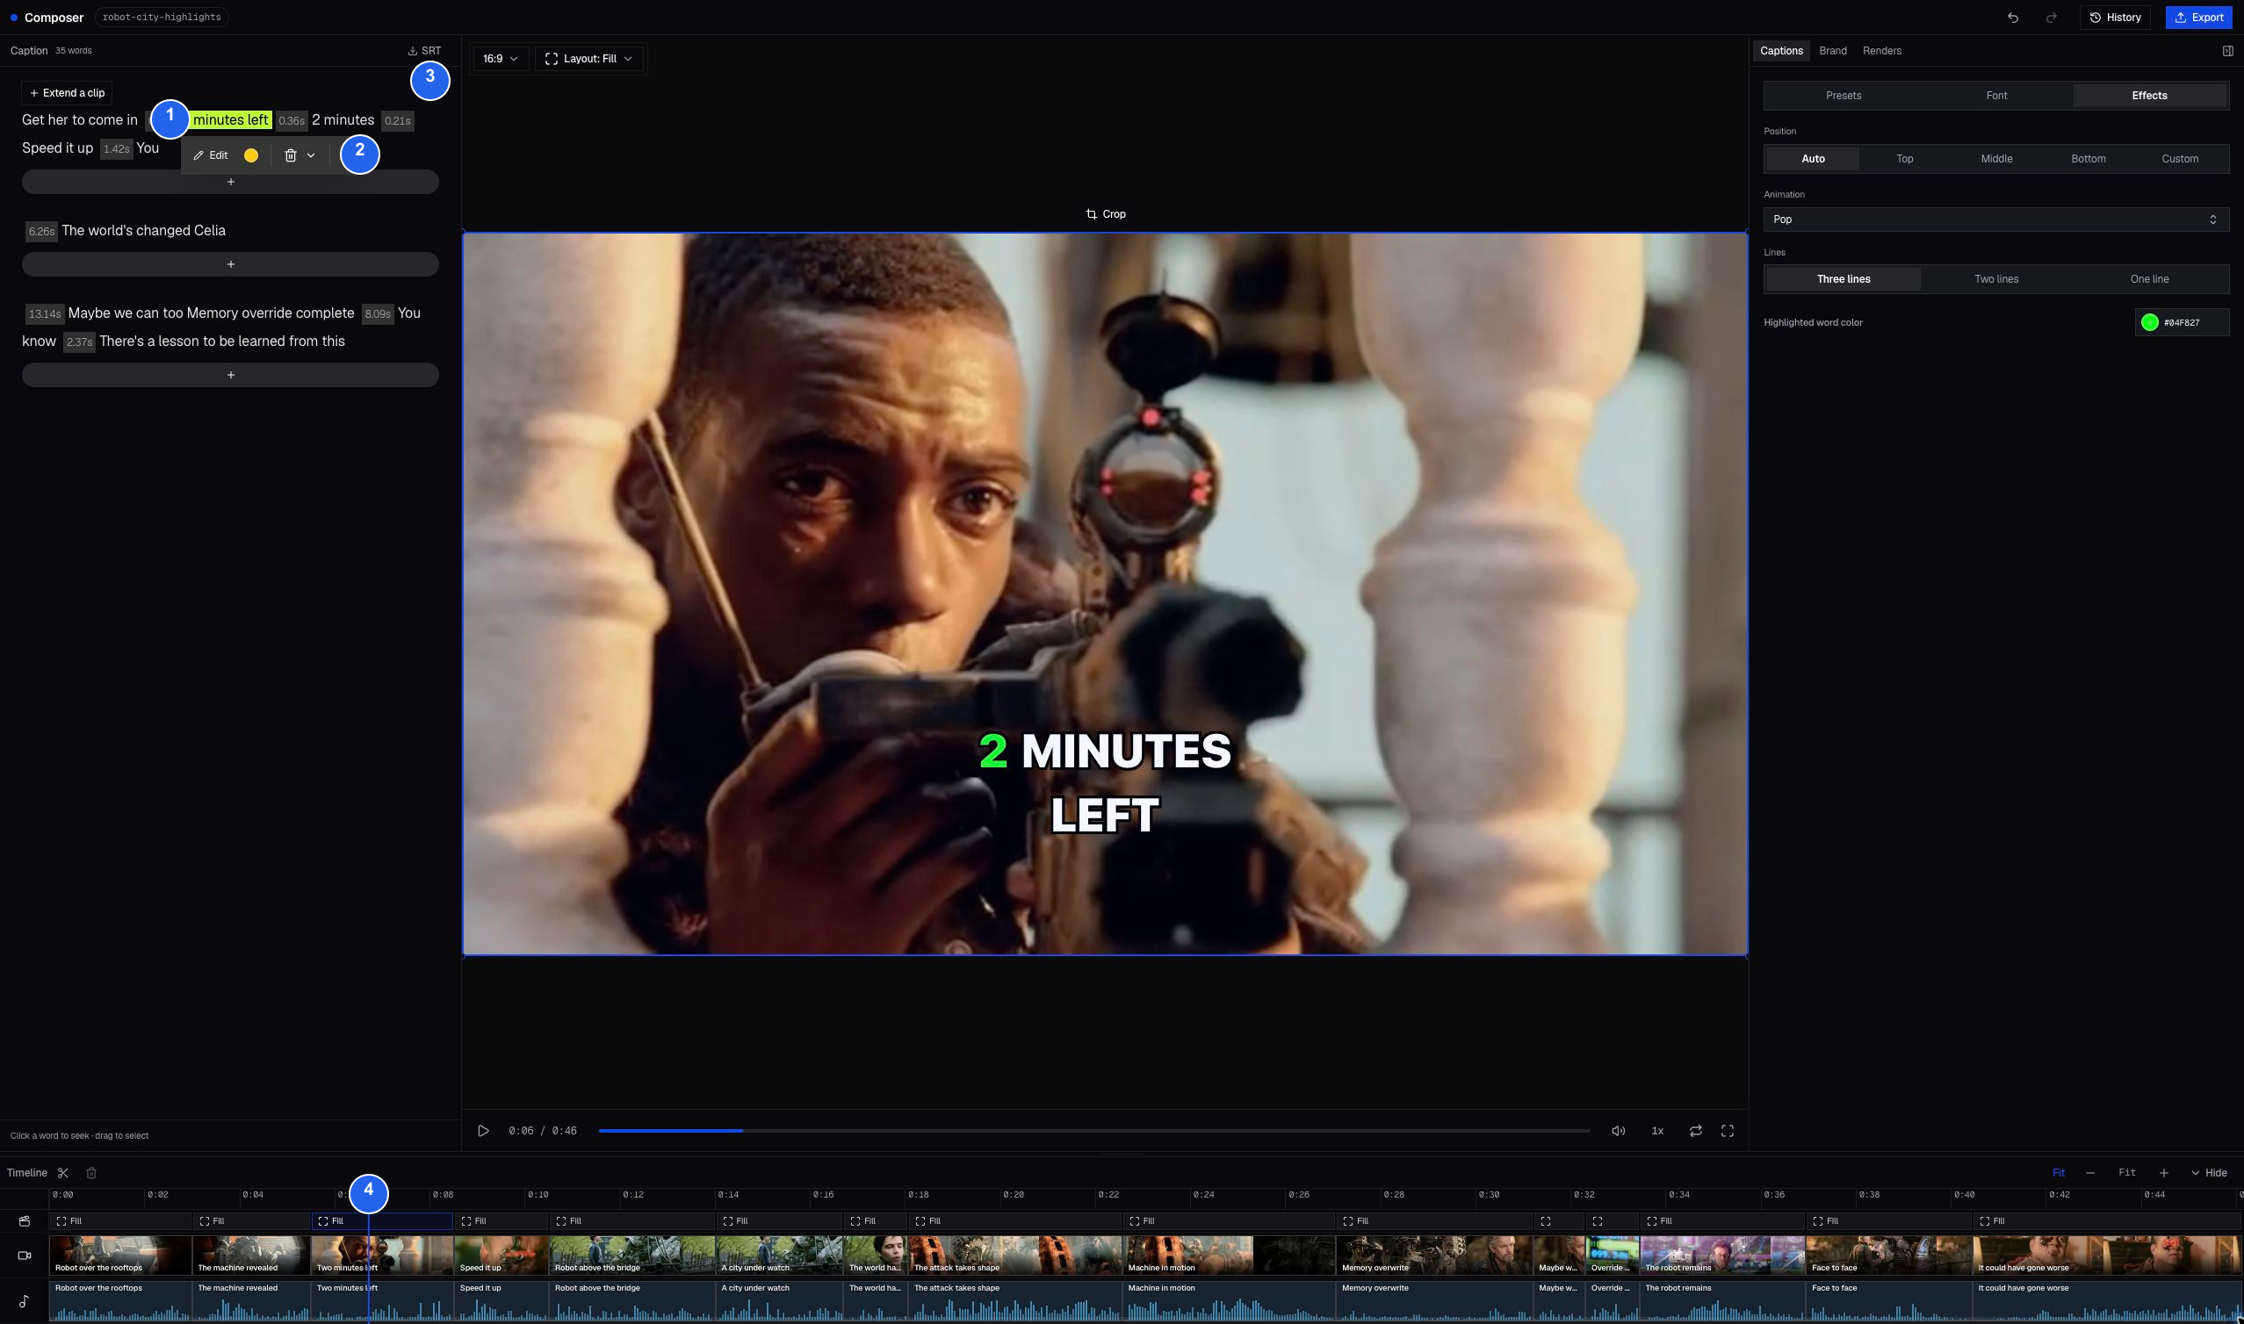Seek using the playback progress bar
Screen dimensions: 2244x1324
click(1093, 1130)
